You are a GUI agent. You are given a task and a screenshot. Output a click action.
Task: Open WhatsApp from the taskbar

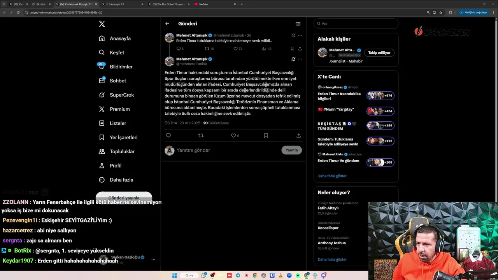tap(204, 275)
